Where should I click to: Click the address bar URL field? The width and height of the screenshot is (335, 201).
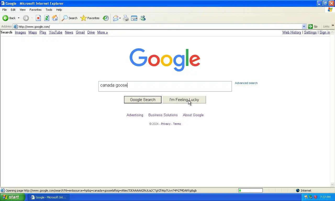point(160,26)
